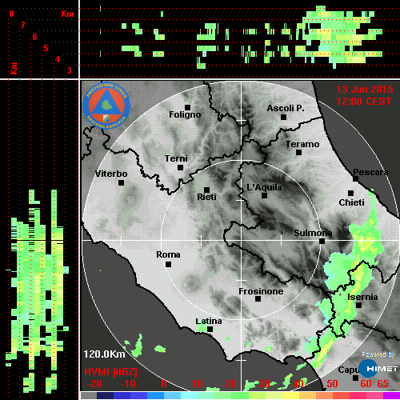
Task: Click the Latina city marker square
Action: coord(210,330)
